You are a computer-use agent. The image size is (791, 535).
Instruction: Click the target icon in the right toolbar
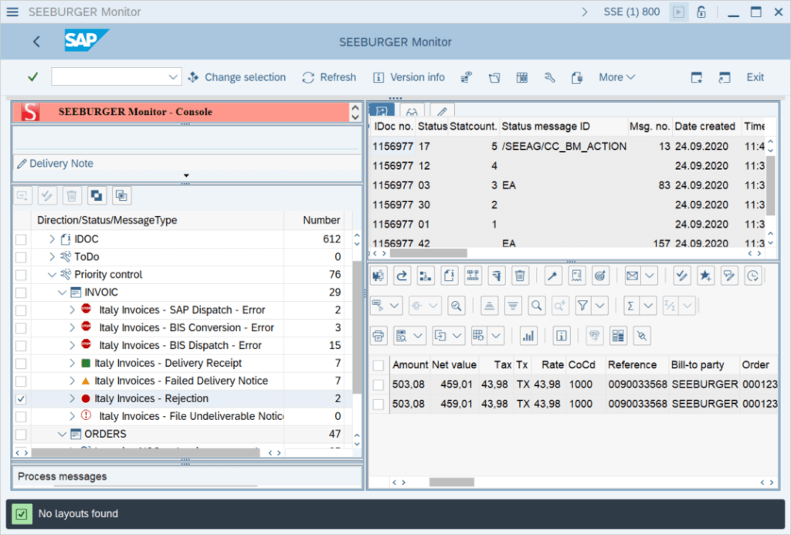[599, 276]
